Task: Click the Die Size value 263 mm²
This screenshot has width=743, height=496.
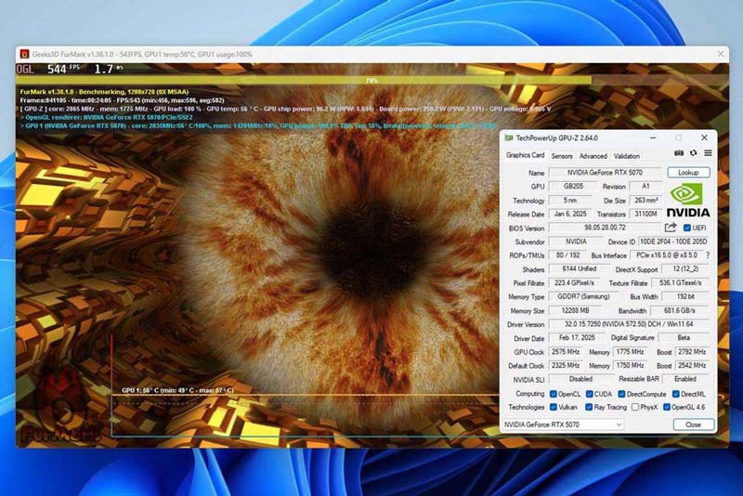Action: (645, 201)
